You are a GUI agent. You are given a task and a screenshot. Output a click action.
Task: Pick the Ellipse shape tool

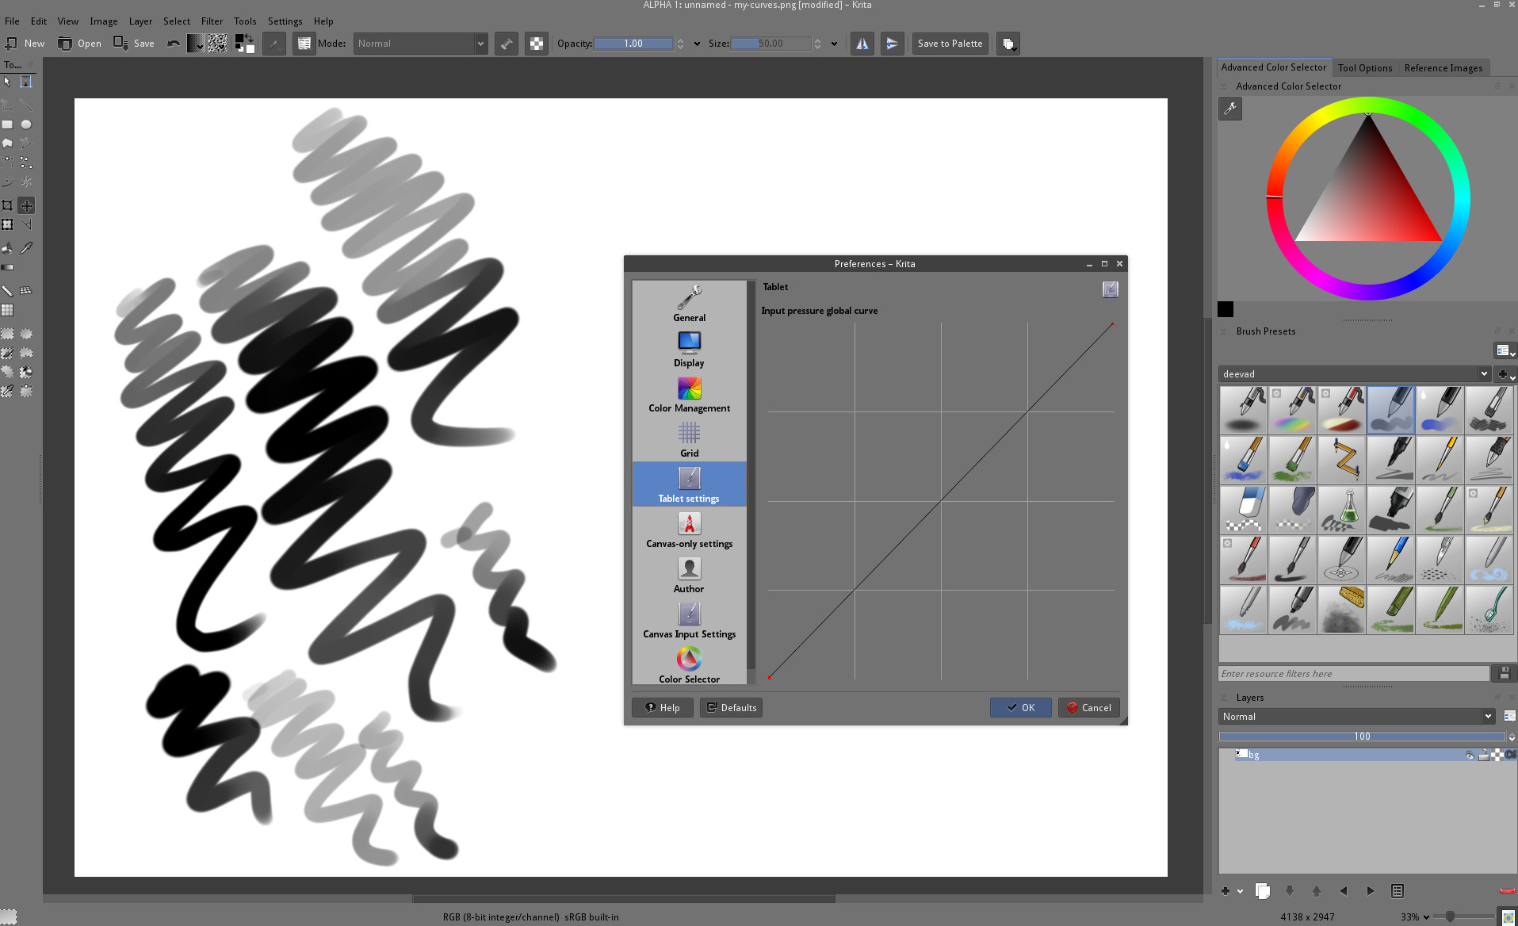pos(26,124)
